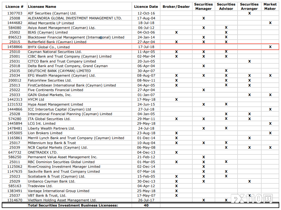The height and width of the screenshot is (210, 281).
Task: Click "Allied Mercantile LP Limited"
Action: 51,23
